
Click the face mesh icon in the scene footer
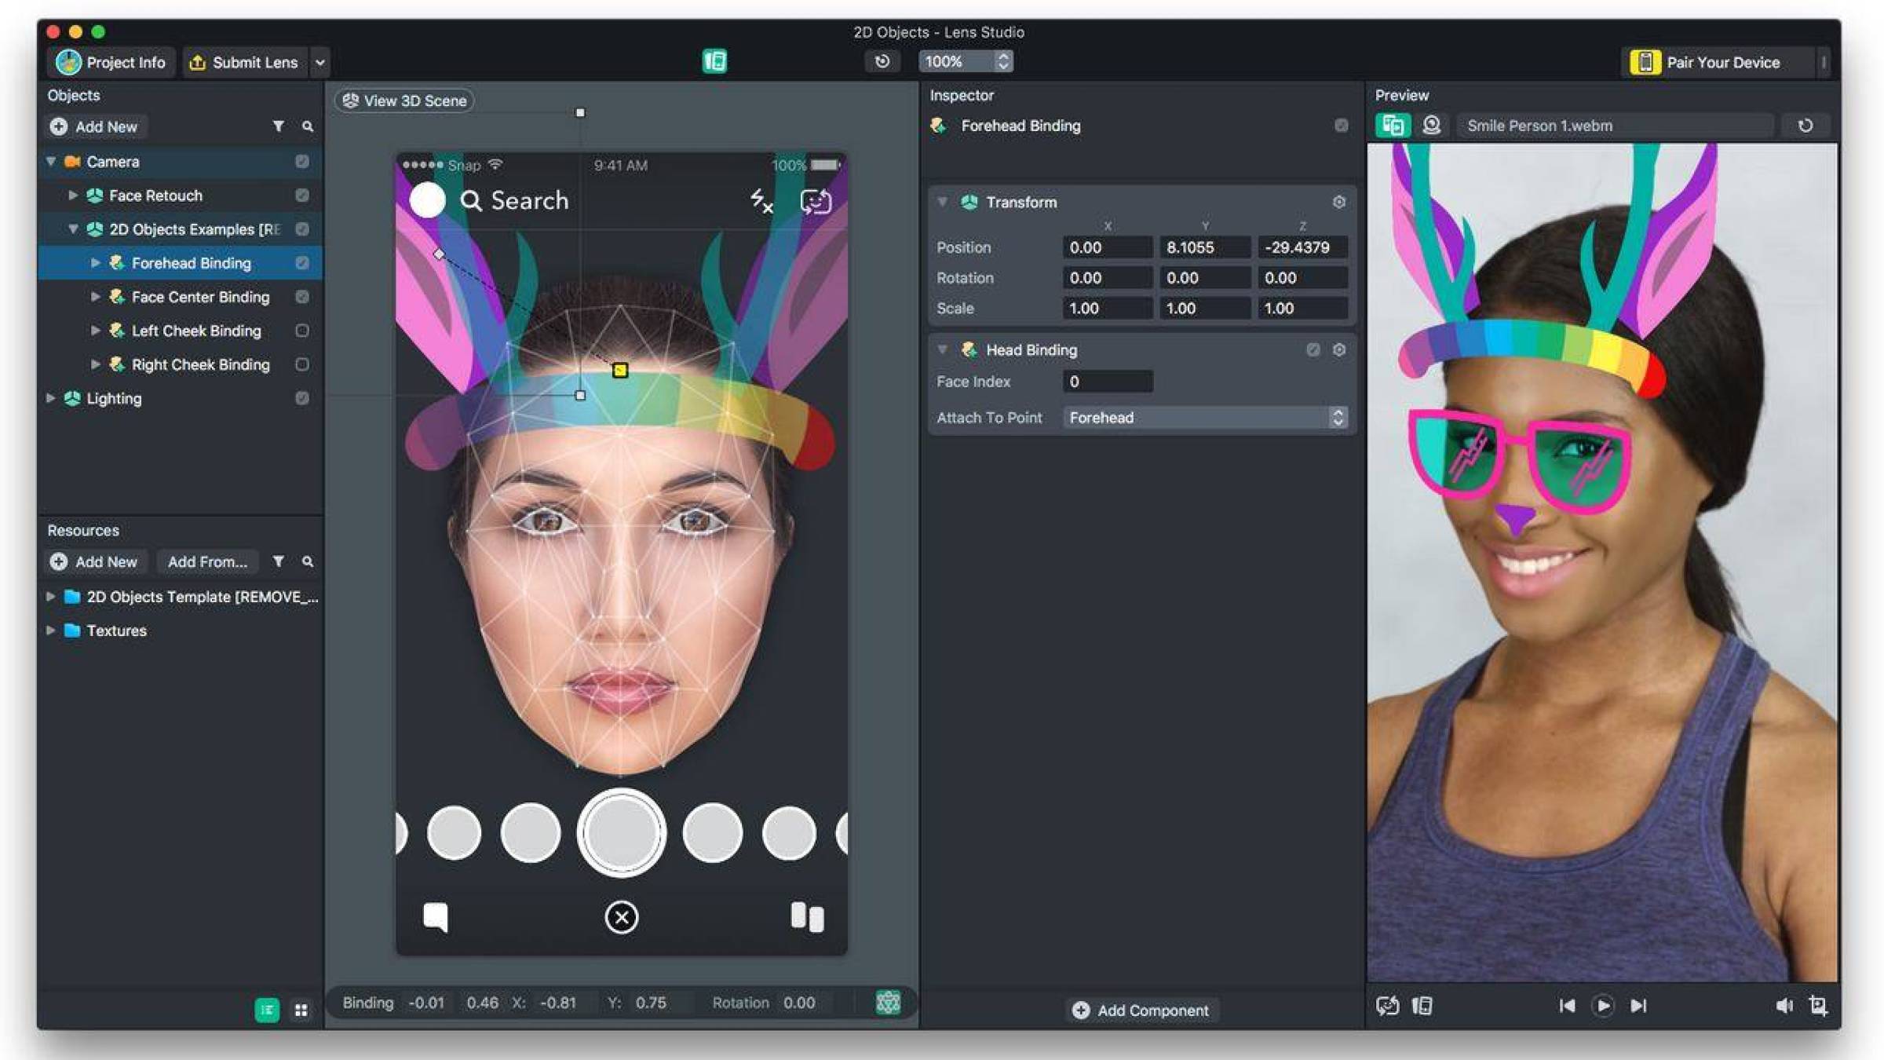coord(888,1003)
